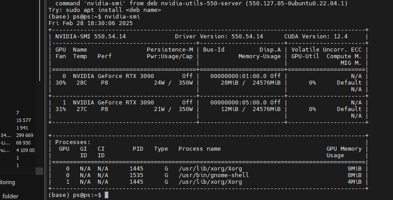The height and width of the screenshot is (200, 393).
Task: Click the 'Process name' column header
Action: pyautogui.click(x=199, y=149)
